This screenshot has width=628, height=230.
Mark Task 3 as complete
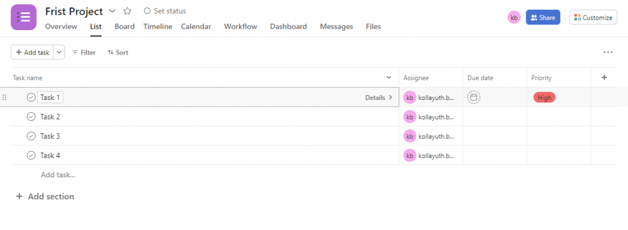31,136
